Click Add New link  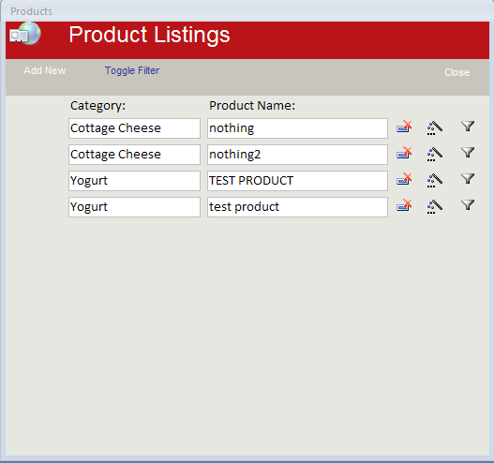(45, 70)
